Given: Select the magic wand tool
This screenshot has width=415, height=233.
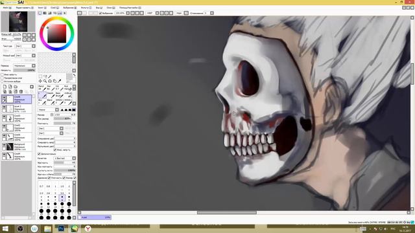Looking at the screenshot, I should coord(50,76).
